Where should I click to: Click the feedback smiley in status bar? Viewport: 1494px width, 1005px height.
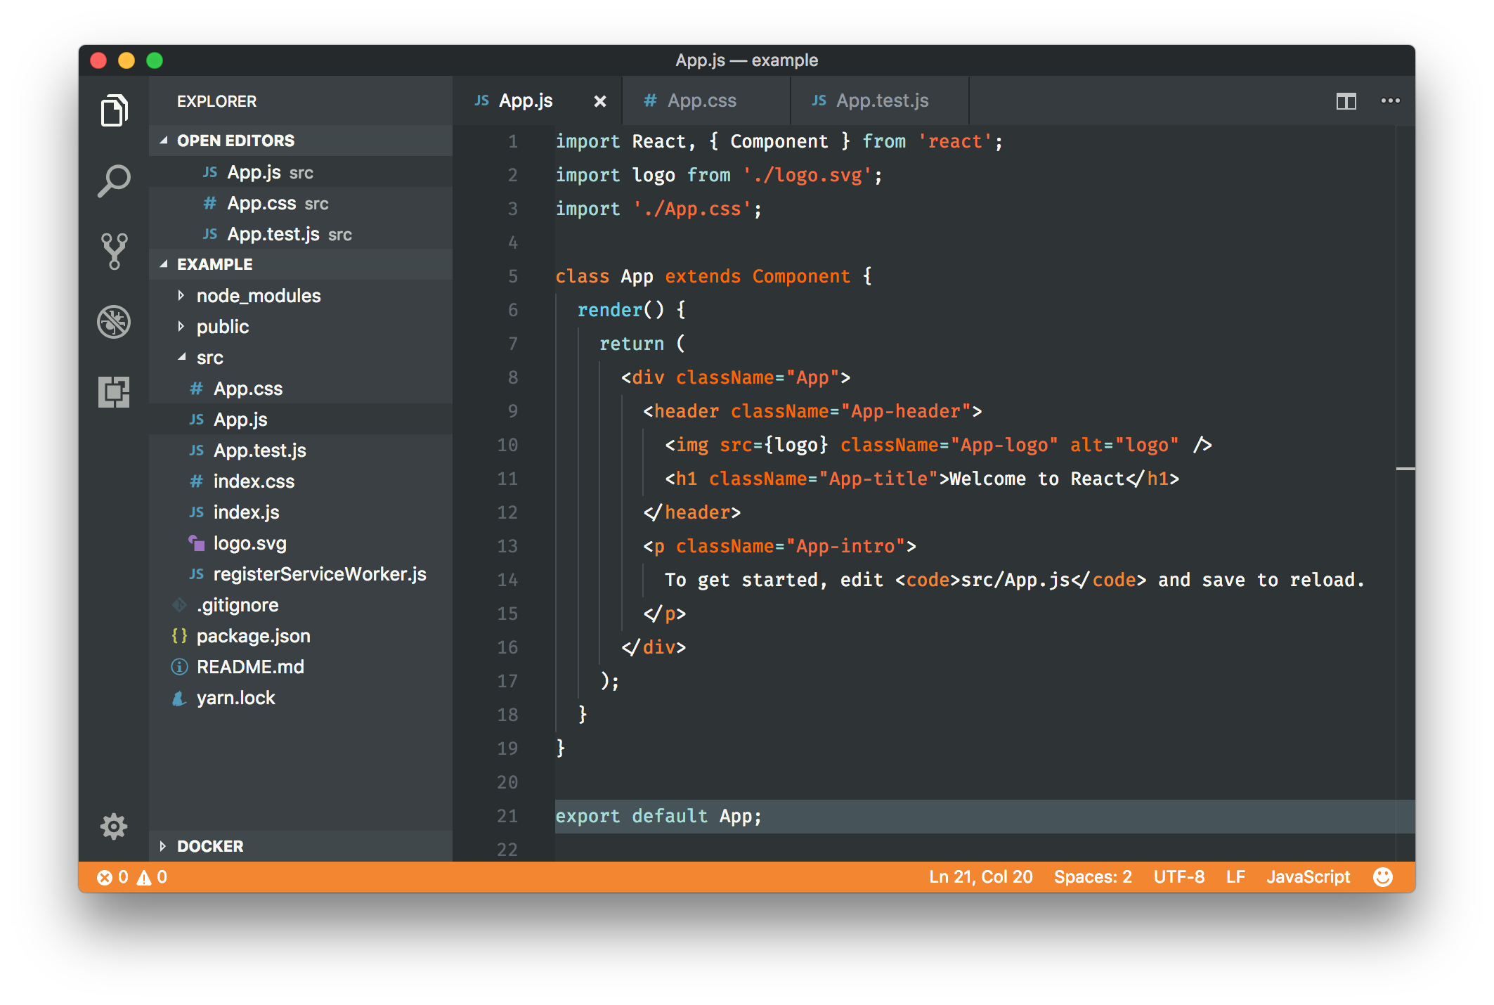[1382, 877]
